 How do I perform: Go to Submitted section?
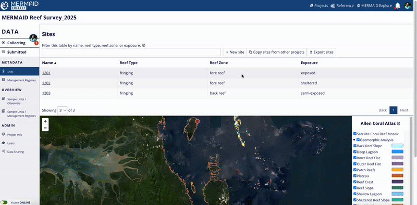17,52
